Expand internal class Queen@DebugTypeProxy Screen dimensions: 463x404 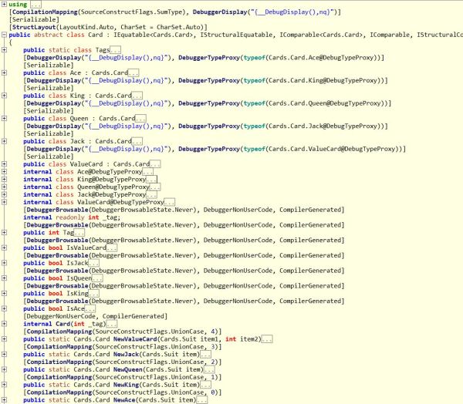point(4,187)
